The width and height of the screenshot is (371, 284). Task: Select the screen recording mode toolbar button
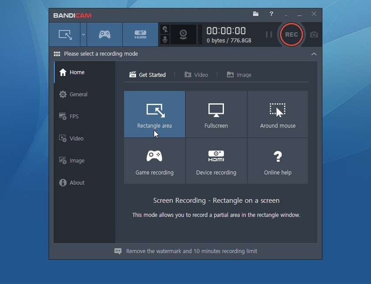coord(64,34)
